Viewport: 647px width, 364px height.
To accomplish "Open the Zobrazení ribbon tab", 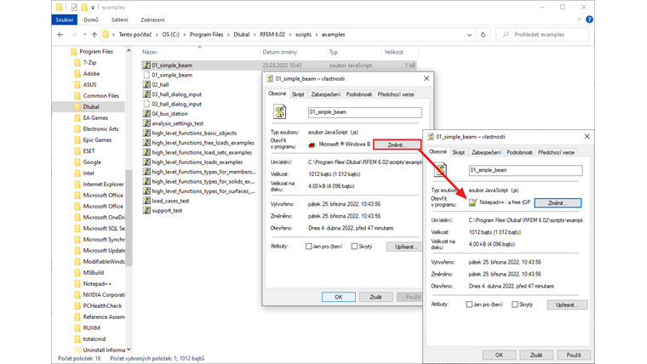I will coord(152,20).
